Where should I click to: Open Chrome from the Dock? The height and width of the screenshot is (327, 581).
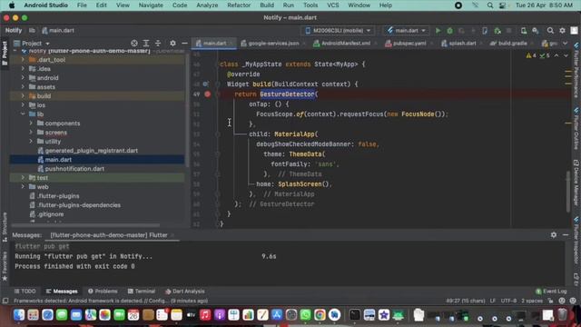click(320, 315)
